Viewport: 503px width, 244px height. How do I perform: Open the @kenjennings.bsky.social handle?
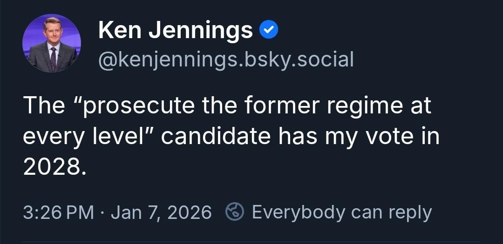click(x=226, y=59)
